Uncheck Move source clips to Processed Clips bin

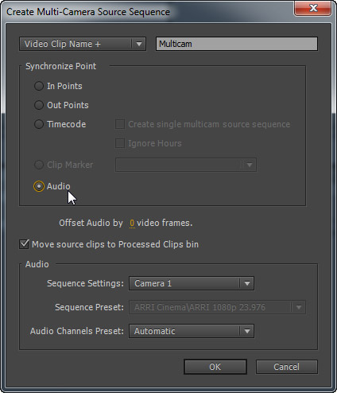tap(24, 244)
